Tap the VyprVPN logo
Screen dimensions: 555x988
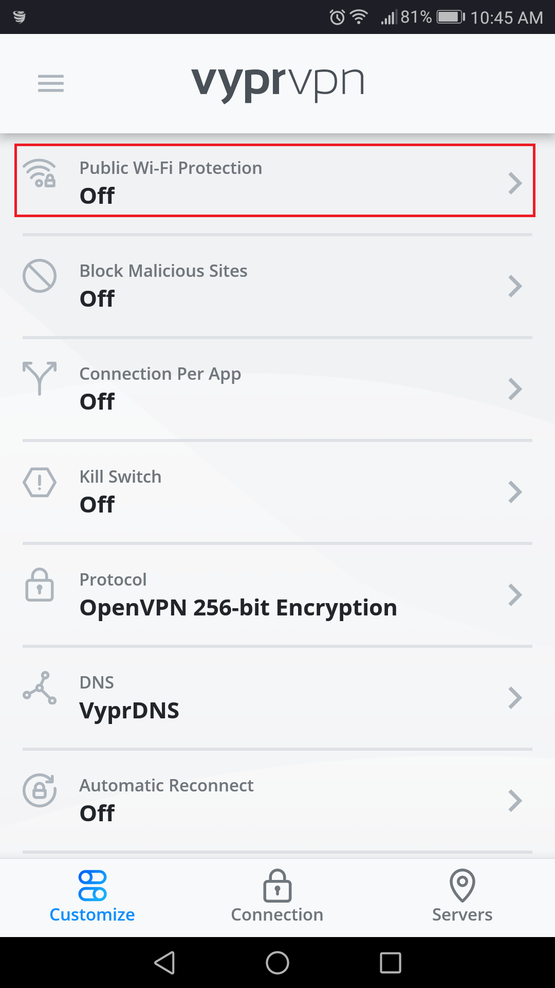click(x=277, y=82)
